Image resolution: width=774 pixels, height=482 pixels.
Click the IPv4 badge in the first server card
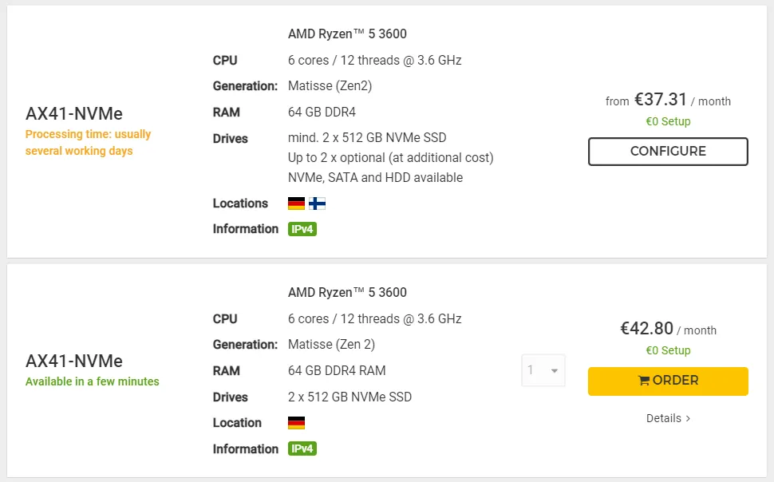point(302,229)
